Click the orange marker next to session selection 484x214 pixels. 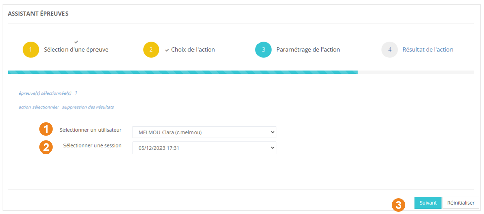[46, 147]
